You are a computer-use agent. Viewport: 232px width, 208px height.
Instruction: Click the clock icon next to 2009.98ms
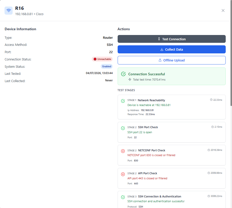coord(209,173)
